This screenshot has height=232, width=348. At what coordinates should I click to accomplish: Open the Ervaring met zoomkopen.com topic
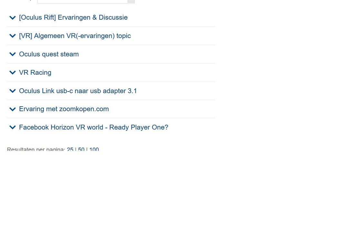[64, 109]
